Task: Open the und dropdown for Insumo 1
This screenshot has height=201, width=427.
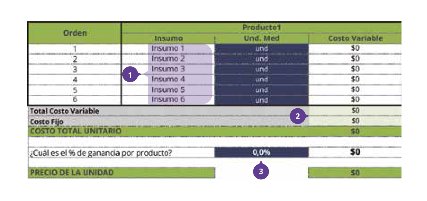Action: (x=261, y=49)
